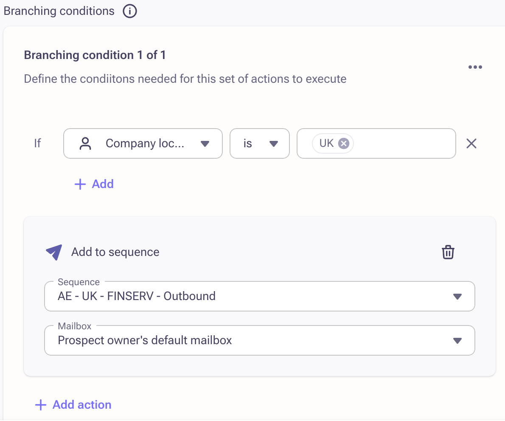The height and width of the screenshot is (421, 505).
Task: Open the 'is' operator dropdown
Action: (272, 143)
